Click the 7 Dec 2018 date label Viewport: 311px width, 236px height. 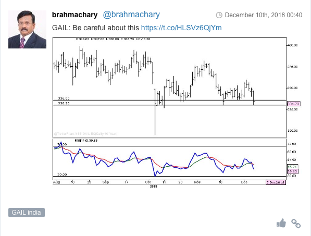tap(276, 182)
